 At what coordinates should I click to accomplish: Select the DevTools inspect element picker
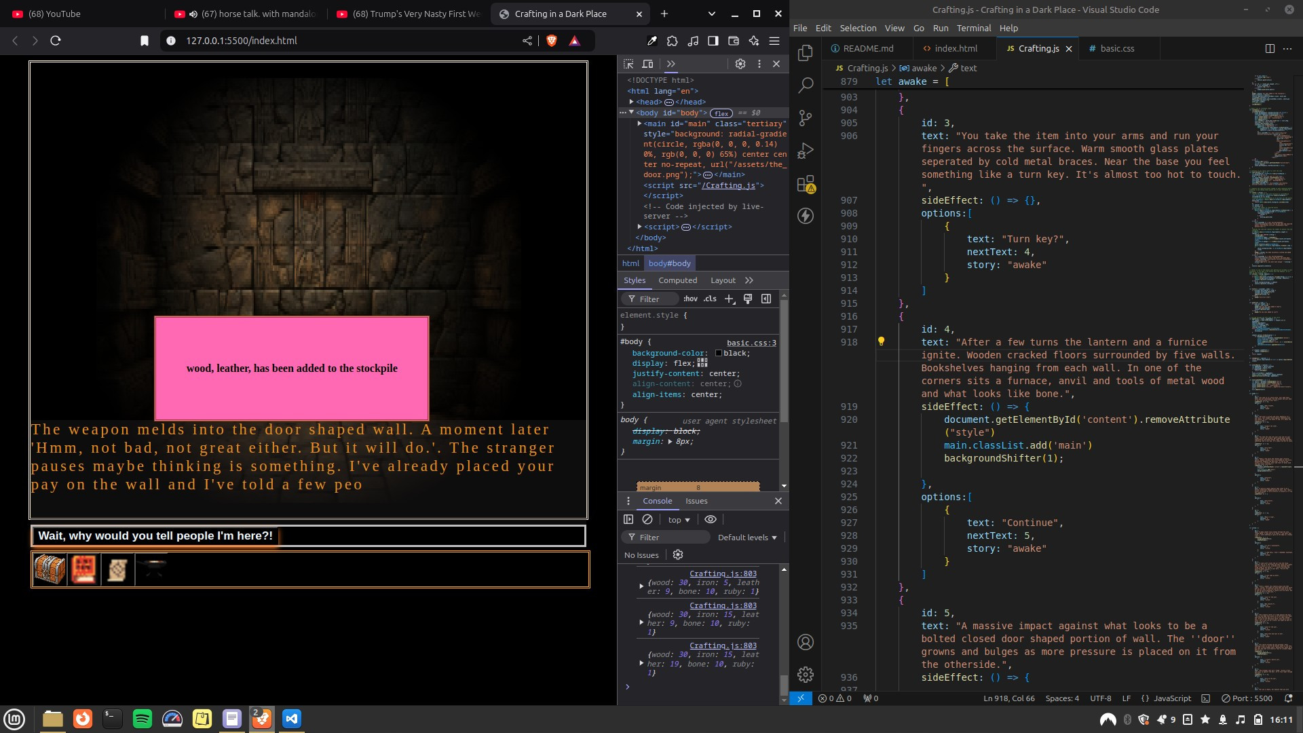(628, 64)
